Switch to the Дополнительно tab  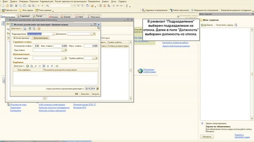(x=41, y=38)
